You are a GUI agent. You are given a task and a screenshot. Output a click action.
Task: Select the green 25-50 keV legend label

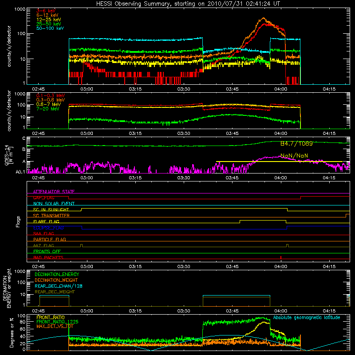(49, 24)
